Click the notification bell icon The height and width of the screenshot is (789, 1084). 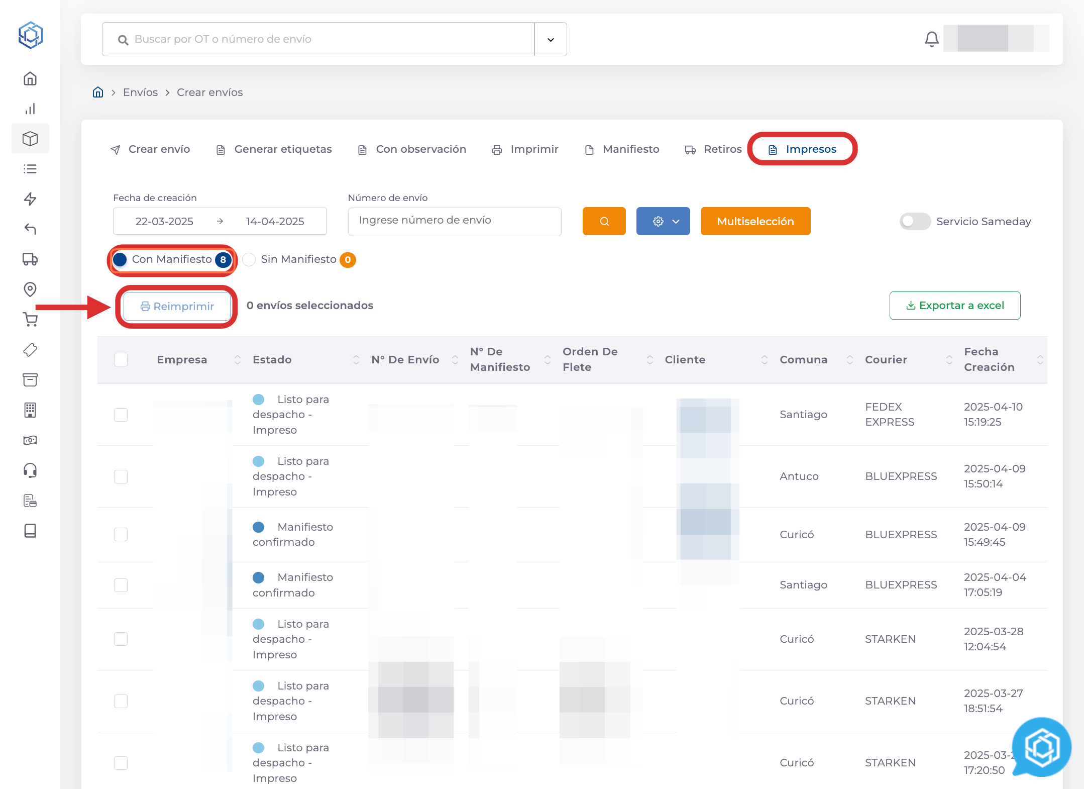click(x=931, y=39)
